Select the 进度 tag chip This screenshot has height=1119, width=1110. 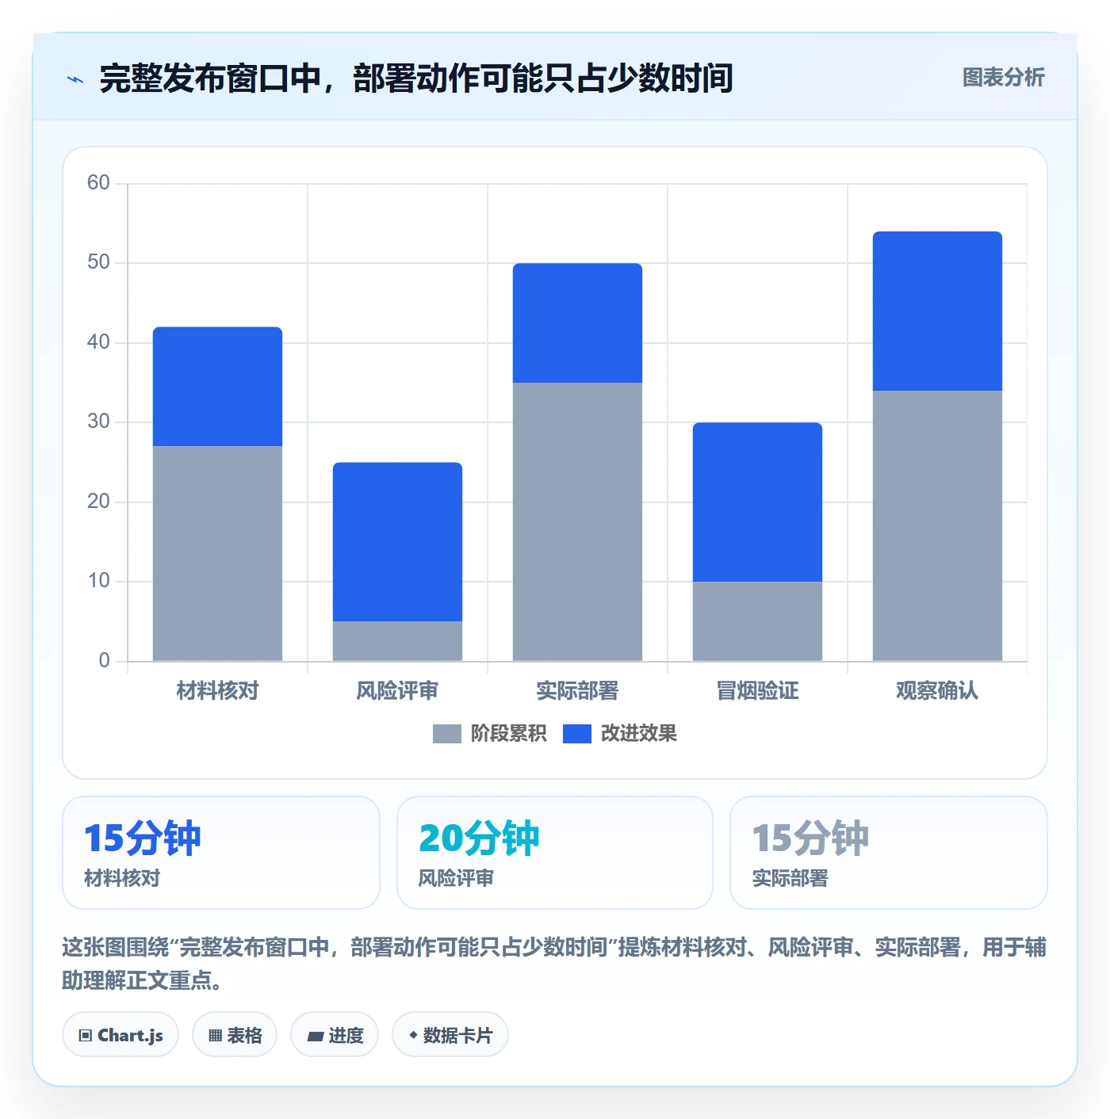tap(335, 1035)
